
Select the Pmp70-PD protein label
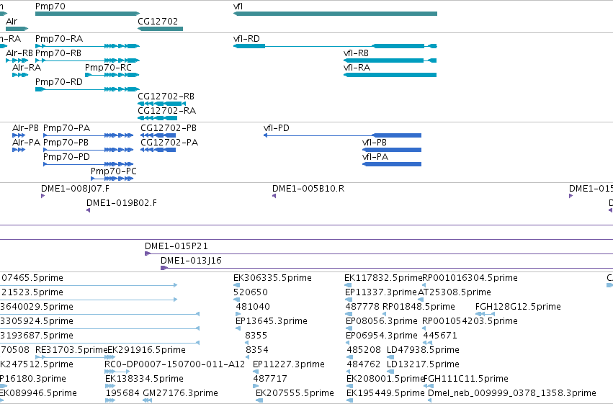pos(66,157)
